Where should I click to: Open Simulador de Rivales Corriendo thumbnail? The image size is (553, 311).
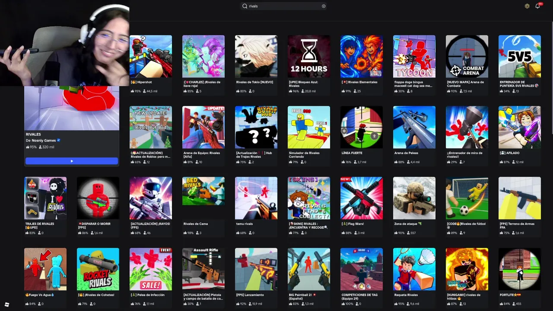tap(309, 127)
